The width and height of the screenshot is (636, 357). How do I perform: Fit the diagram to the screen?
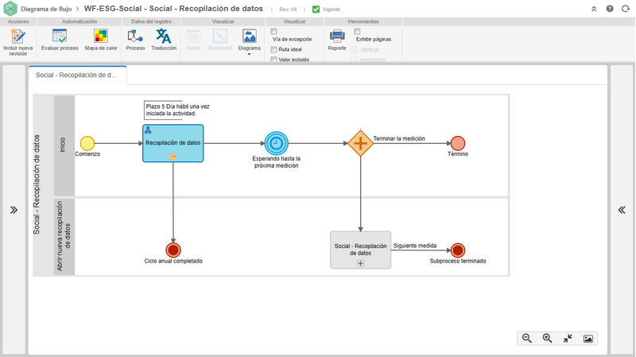[568, 339]
